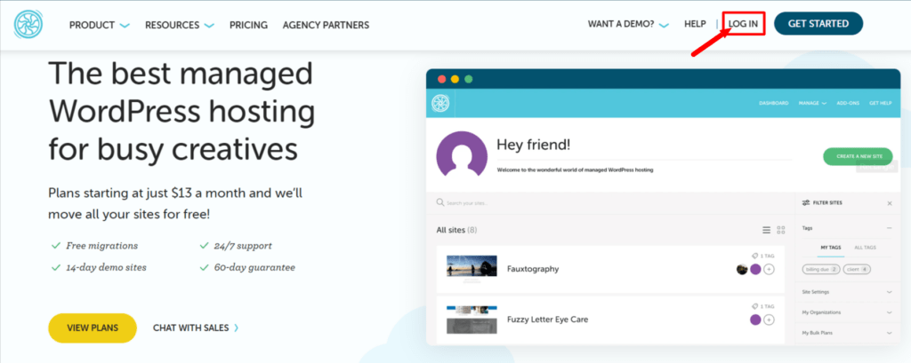
Task: Open the Want a Demo dropdown
Action: coord(628,24)
